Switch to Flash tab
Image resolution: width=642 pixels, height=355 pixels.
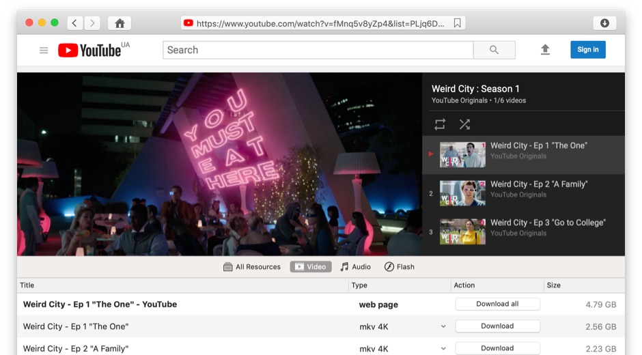tap(400, 267)
